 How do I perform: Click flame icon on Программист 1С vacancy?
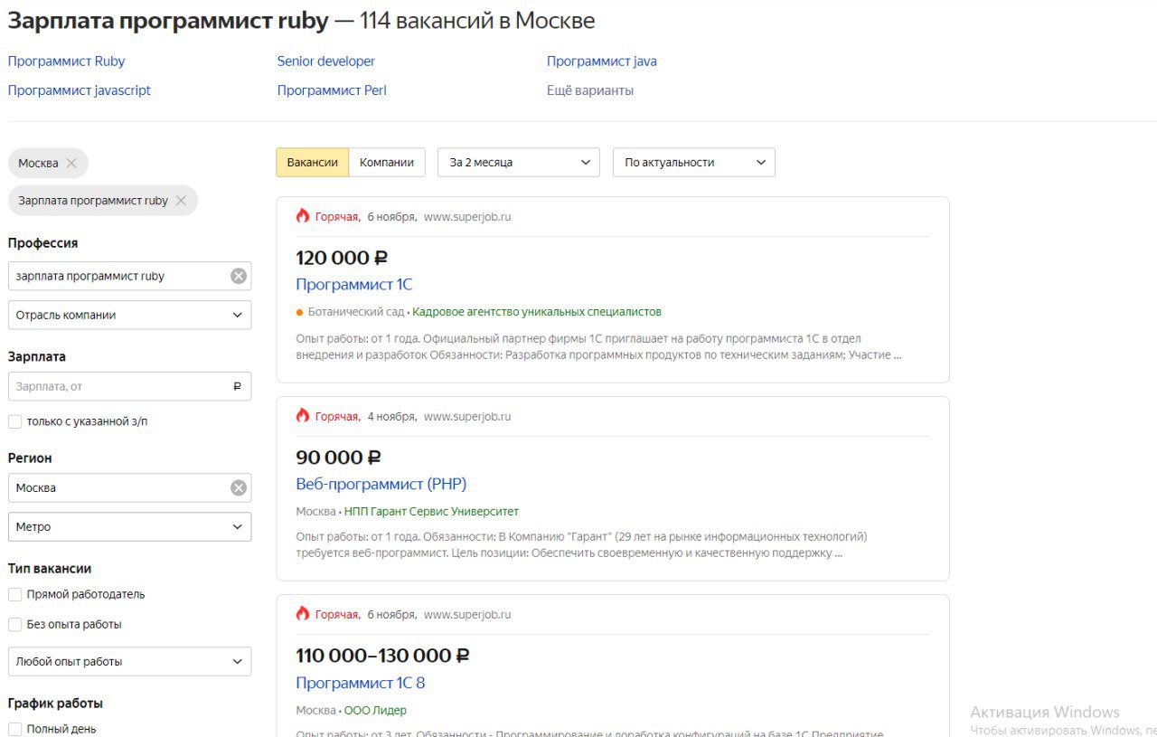tap(303, 216)
